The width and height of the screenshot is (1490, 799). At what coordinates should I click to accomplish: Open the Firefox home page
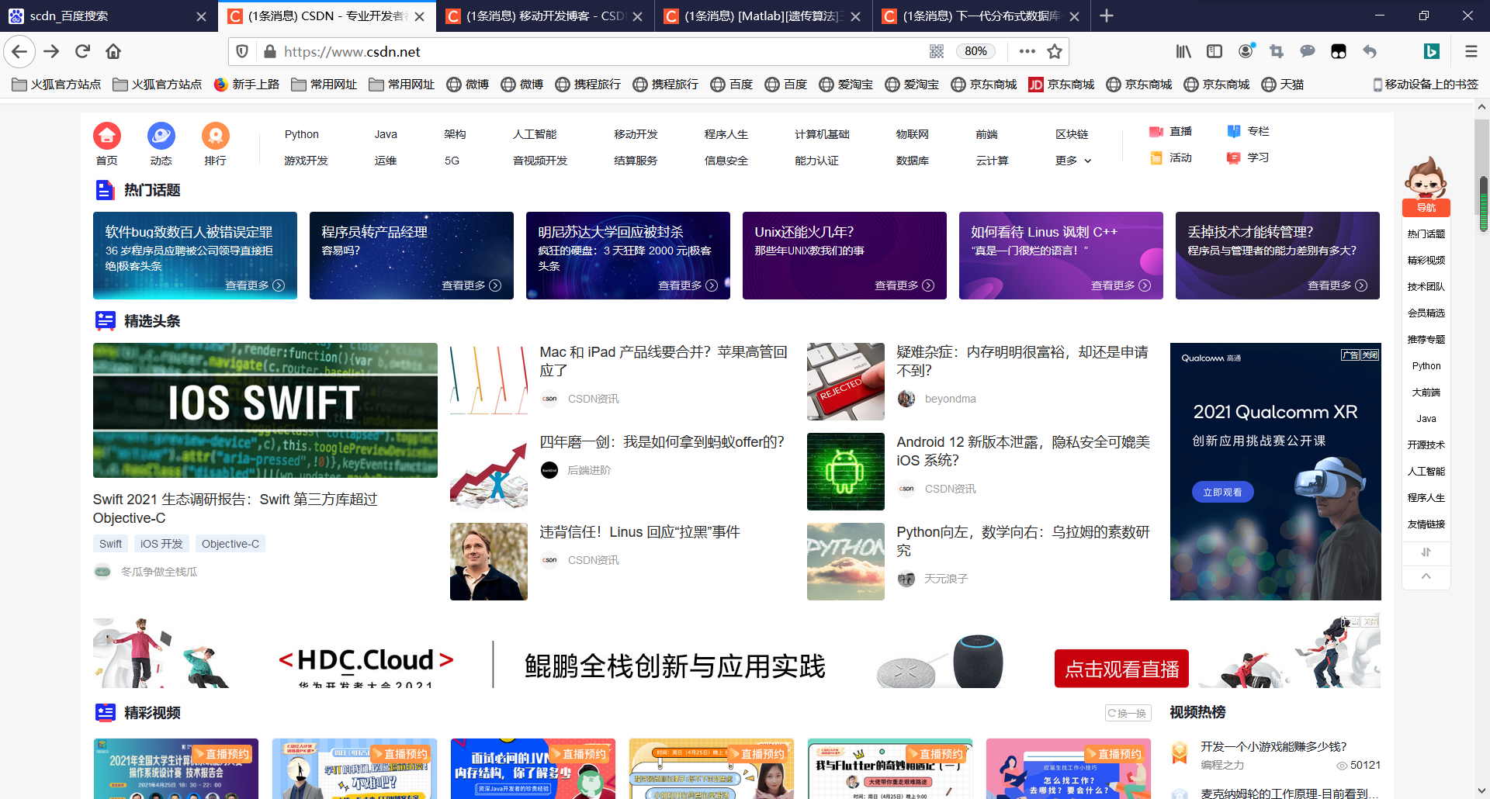[x=113, y=51]
